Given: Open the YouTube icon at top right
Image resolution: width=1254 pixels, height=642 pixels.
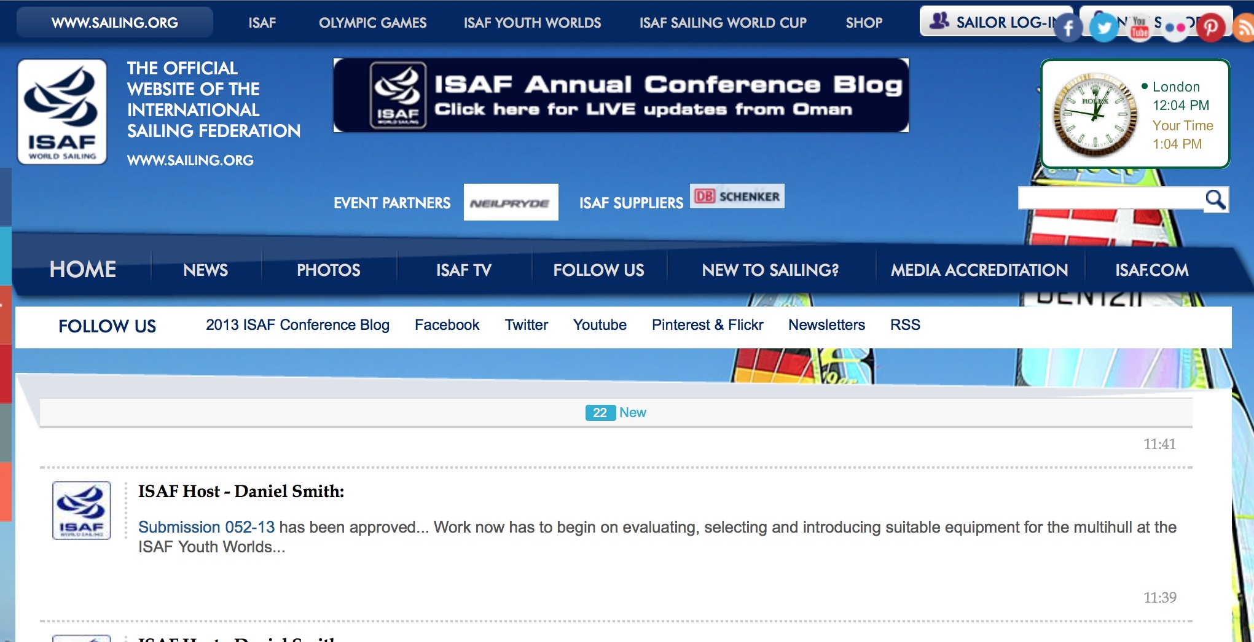Looking at the screenshot, I should pyautogui.click(x=1140, y=28).
